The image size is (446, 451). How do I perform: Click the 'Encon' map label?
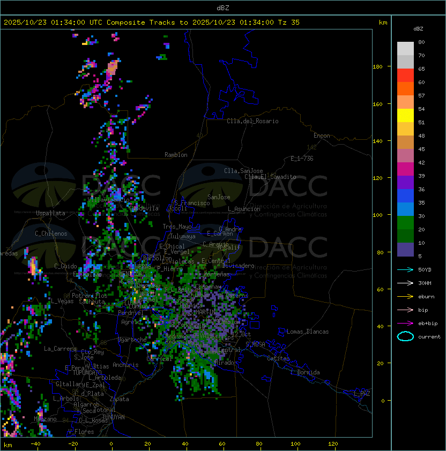coord(322,136)
